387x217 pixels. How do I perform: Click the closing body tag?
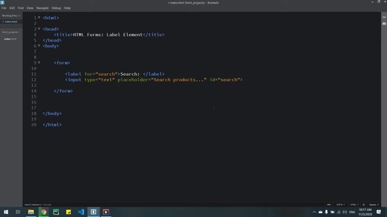coord(52,113)
